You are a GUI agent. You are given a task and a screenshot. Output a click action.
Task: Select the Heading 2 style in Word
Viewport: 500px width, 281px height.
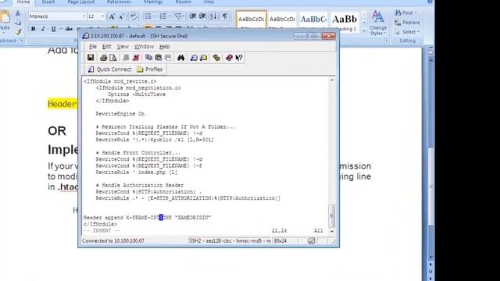coord(345,22)
